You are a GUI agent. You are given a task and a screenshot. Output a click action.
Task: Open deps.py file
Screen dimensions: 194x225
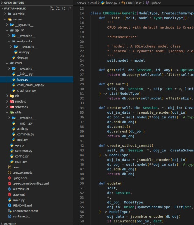pyautogui.click(x=23, y=57)
